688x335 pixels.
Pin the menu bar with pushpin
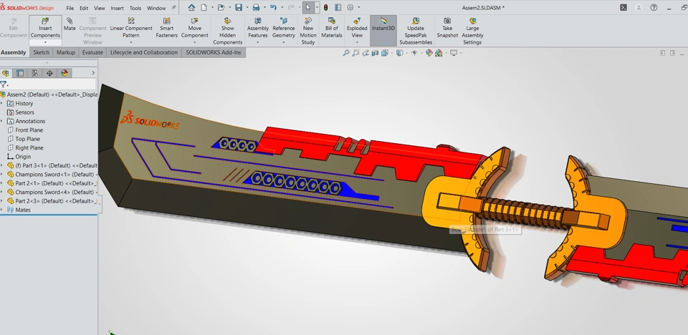173,7
